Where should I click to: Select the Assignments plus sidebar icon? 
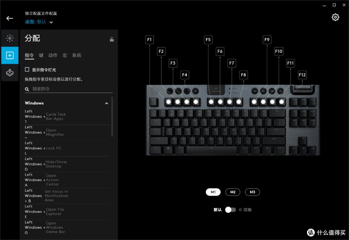tap(10, 55)
